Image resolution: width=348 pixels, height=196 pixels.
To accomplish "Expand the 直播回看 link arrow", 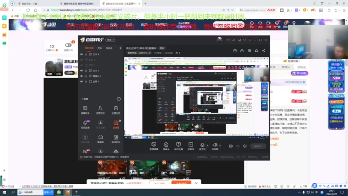I will tap(300, 61).
